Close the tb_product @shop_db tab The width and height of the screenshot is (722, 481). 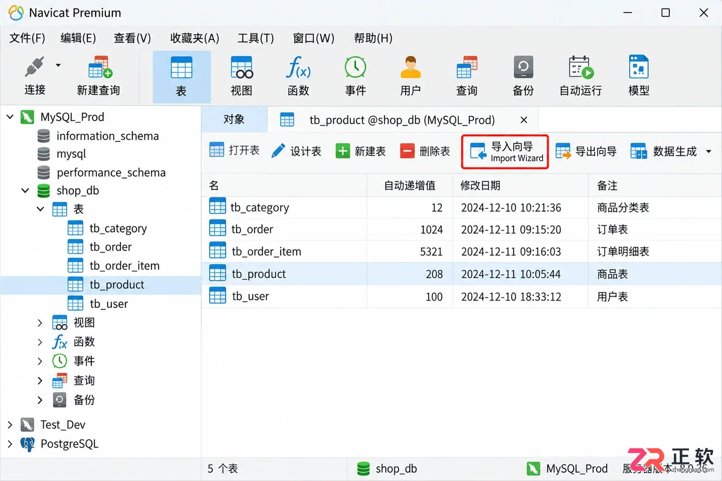coord(523,120)
